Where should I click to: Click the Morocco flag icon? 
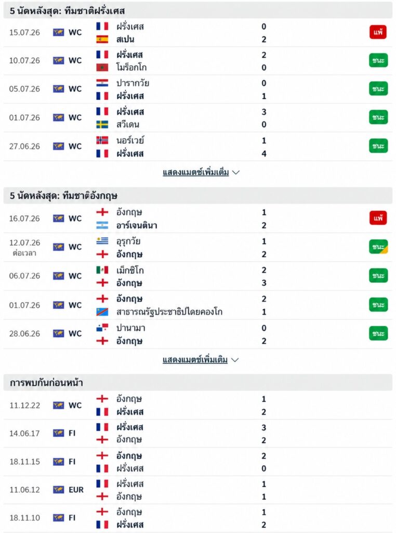[102, 67]
